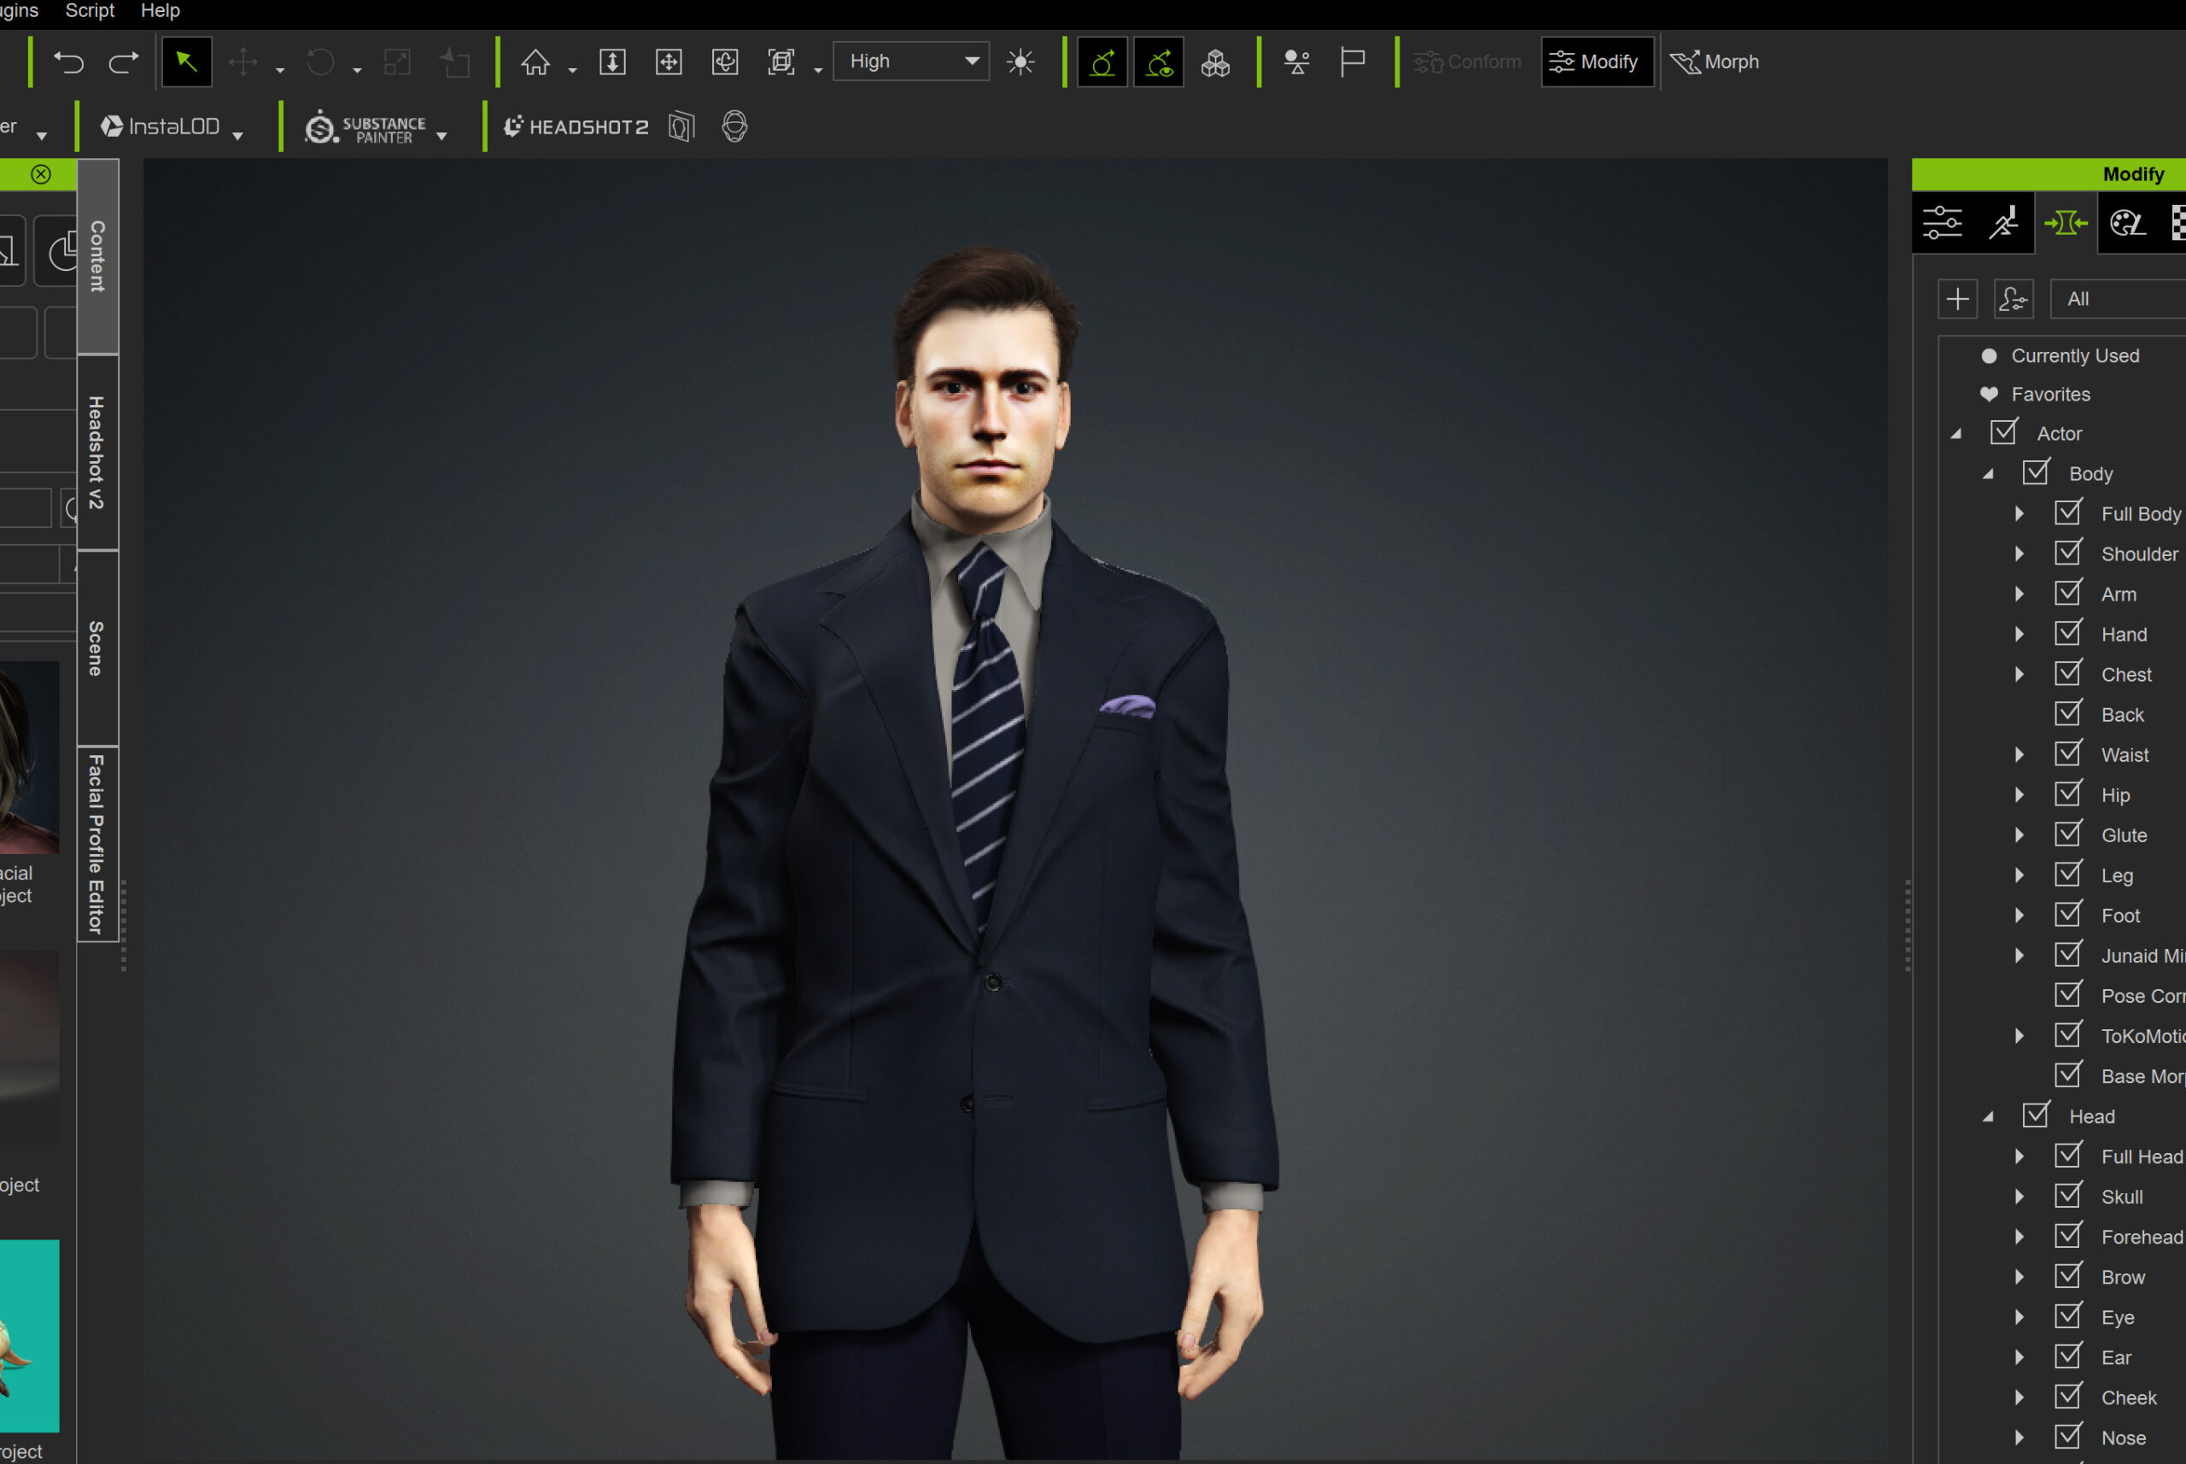Disable the Head group checkbox
Viewport: 2186px width, 1464px height.
tap(2035, 1116)
